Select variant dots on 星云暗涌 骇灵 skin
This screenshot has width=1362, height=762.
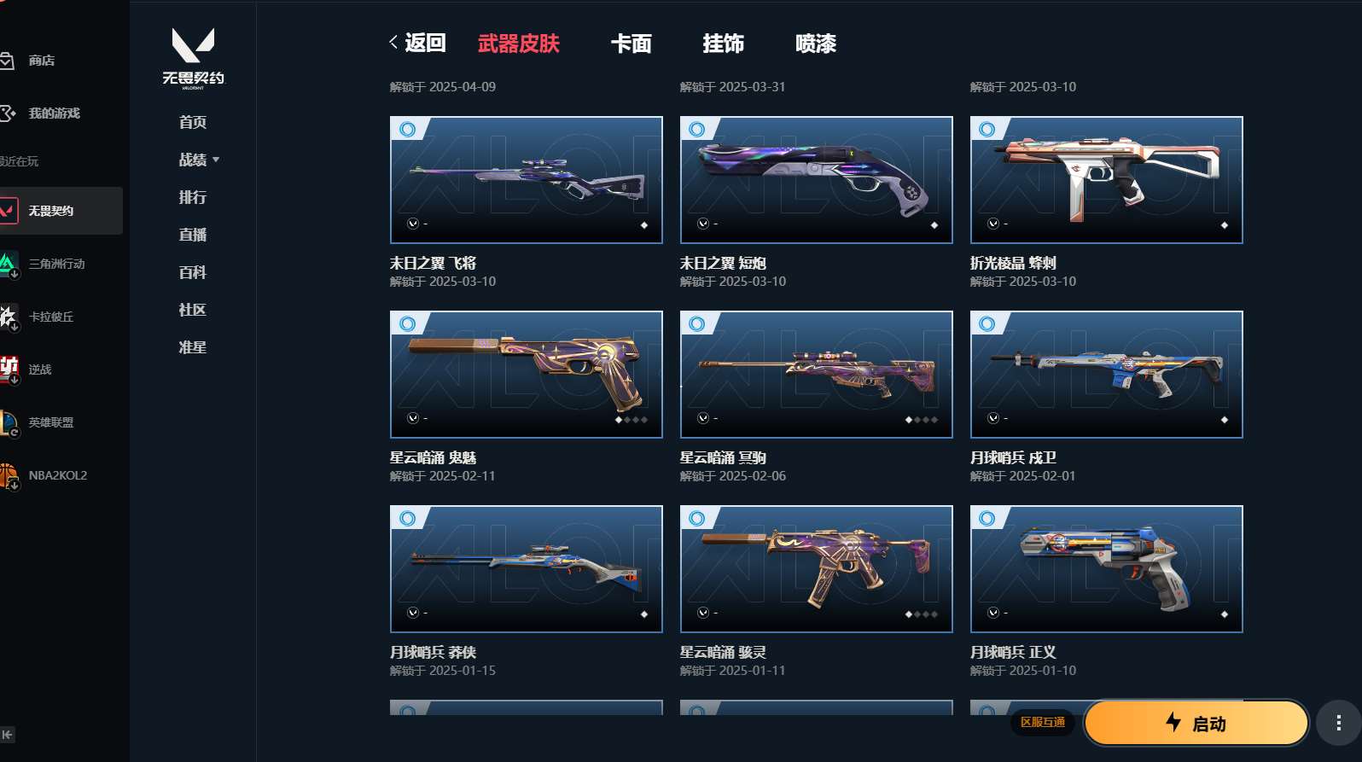[x=922, y=614]
